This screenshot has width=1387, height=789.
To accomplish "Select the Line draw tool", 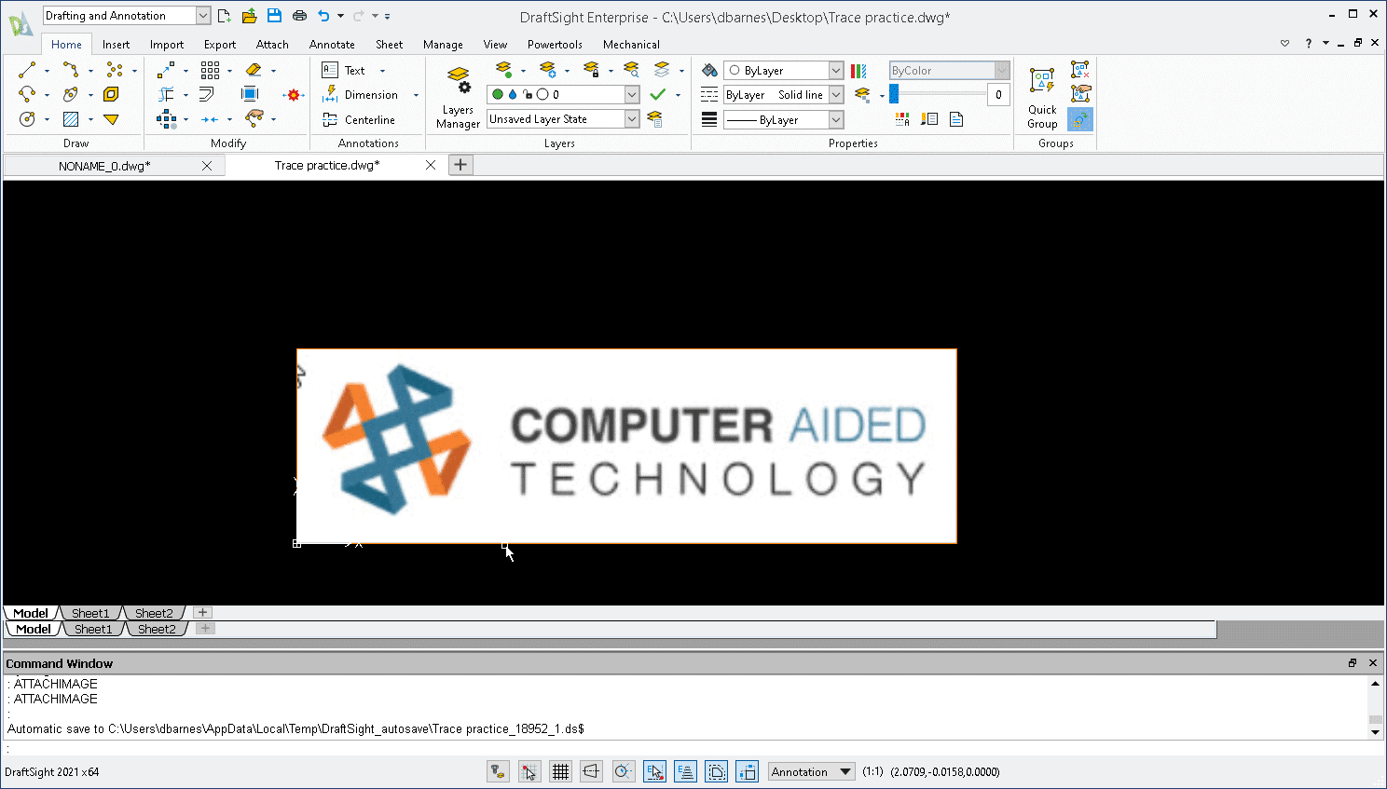I will click(x=27, y=70).
